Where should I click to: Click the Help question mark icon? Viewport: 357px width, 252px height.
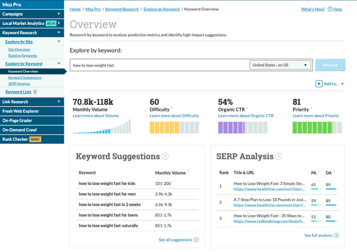click(x=330, y=9)
